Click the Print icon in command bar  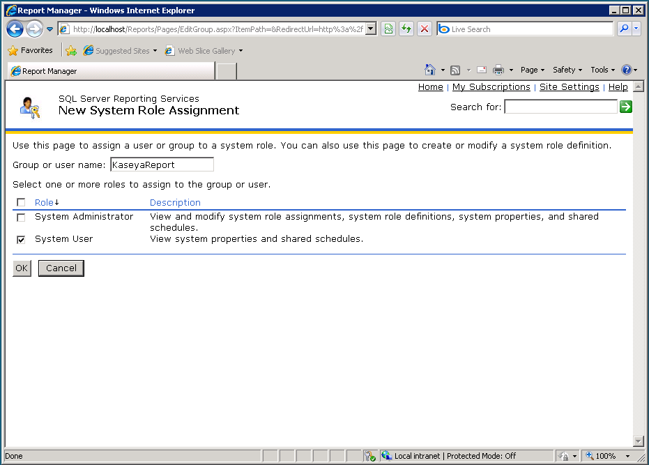click(x=498, y=70)
